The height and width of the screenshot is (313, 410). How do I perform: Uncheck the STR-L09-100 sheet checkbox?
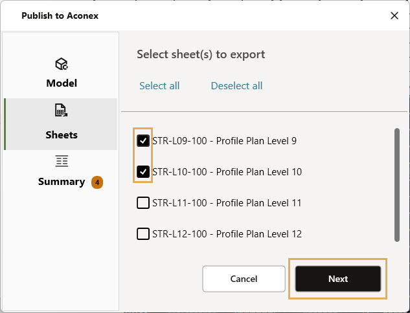pos(143,141)
